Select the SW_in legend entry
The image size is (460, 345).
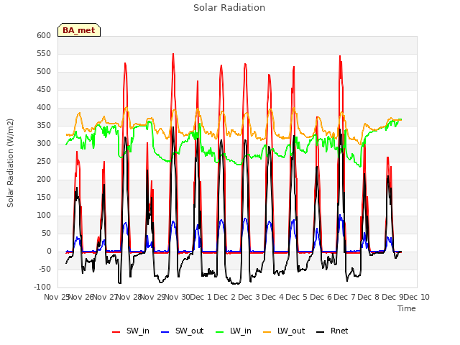[131, 331]
